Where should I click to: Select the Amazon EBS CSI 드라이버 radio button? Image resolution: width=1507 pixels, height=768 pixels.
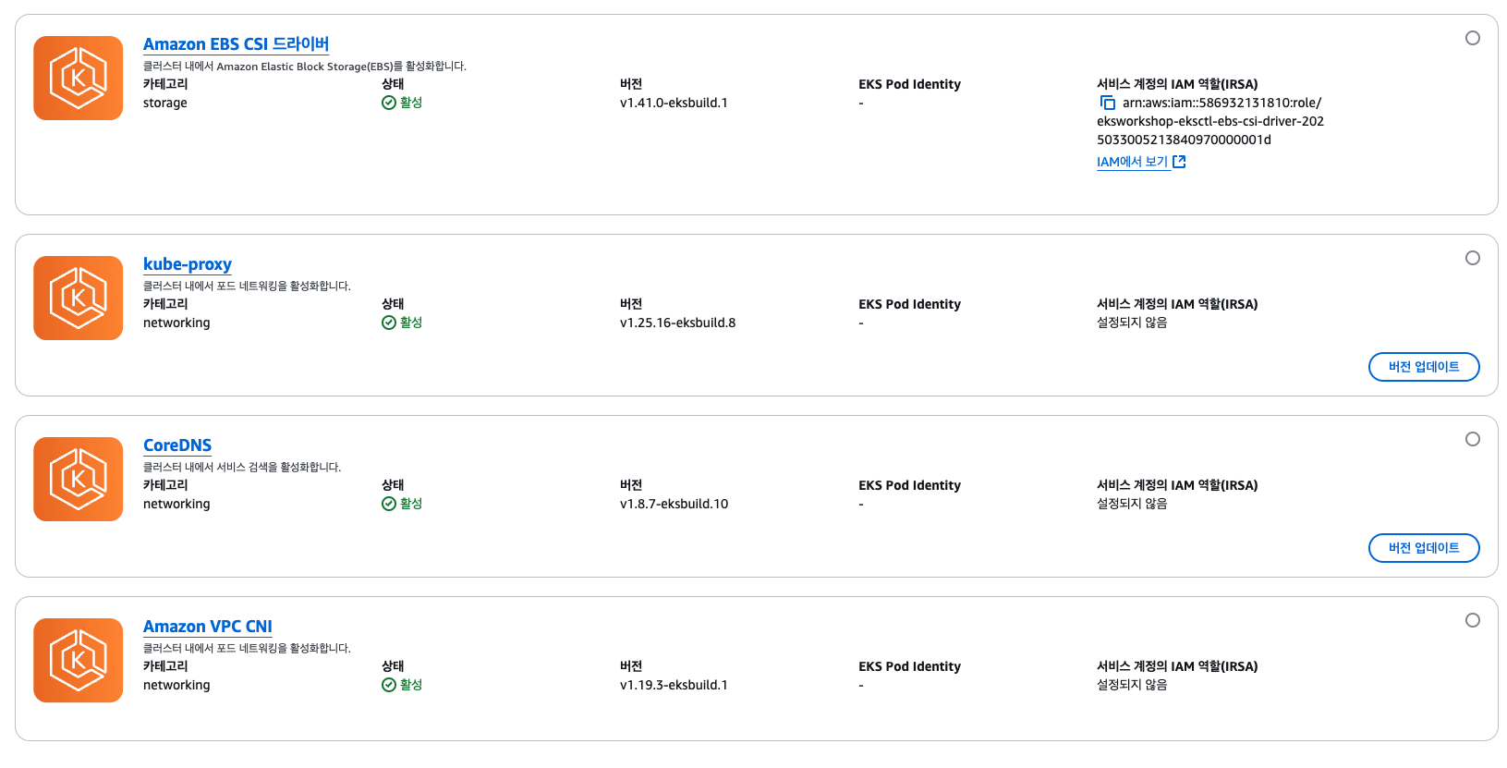(1473, 38)
